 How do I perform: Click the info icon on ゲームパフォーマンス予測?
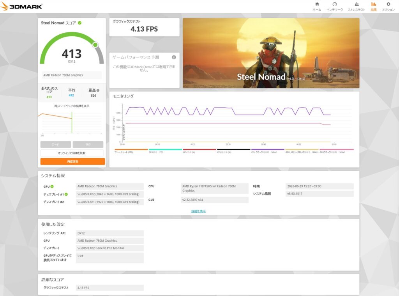tap(174, 57)
